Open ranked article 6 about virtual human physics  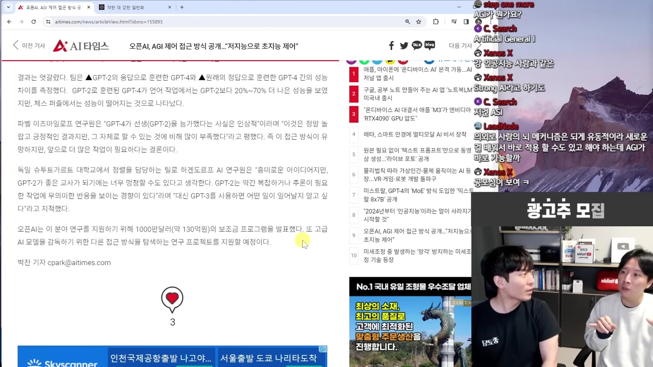(x=417, y=175)
